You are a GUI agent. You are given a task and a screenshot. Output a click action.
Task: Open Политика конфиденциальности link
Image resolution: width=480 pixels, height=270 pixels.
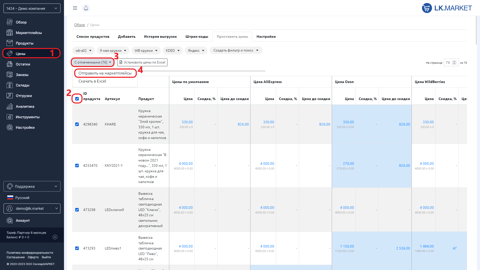tap(30, 253)
